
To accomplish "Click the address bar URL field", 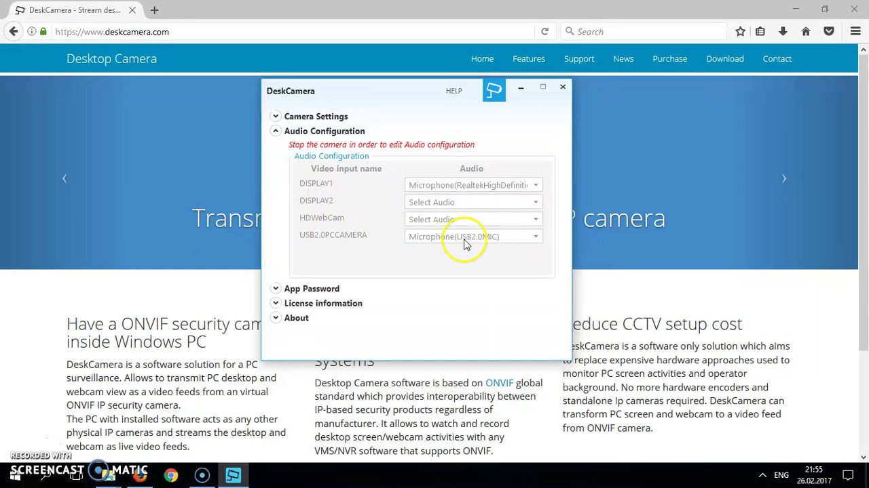I will (292, 32).
